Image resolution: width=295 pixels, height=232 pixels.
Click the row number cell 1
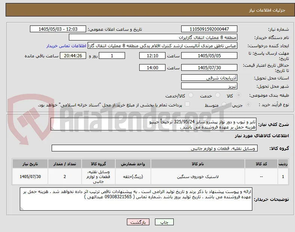click(283, 177)
